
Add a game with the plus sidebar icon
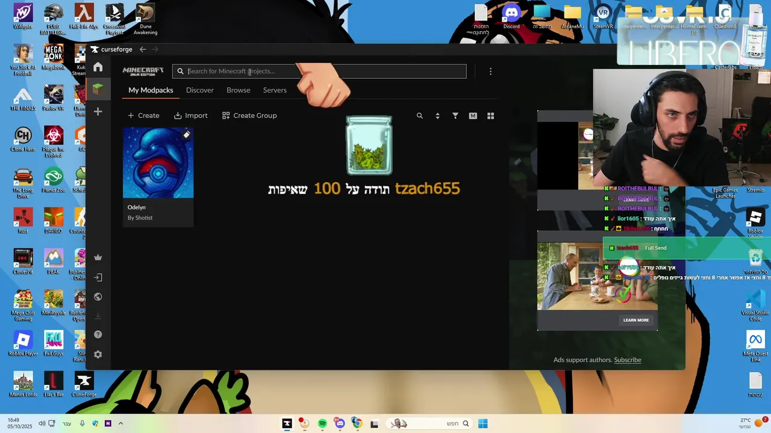pos(98,112)
